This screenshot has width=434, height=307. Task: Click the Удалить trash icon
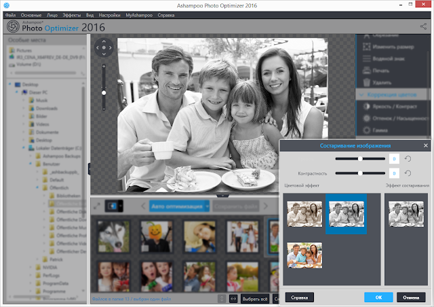coord(367,82)
